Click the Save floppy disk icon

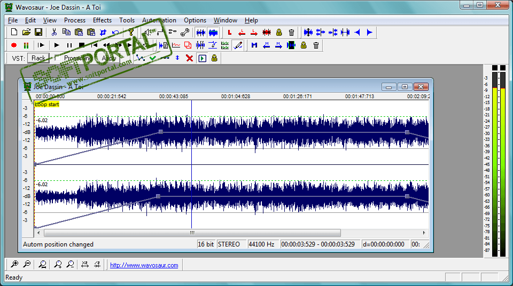click(x=38, y=33)
